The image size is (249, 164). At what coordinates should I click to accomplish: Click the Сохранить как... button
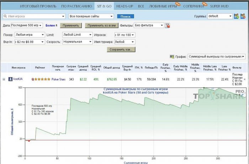coord(121,50)
